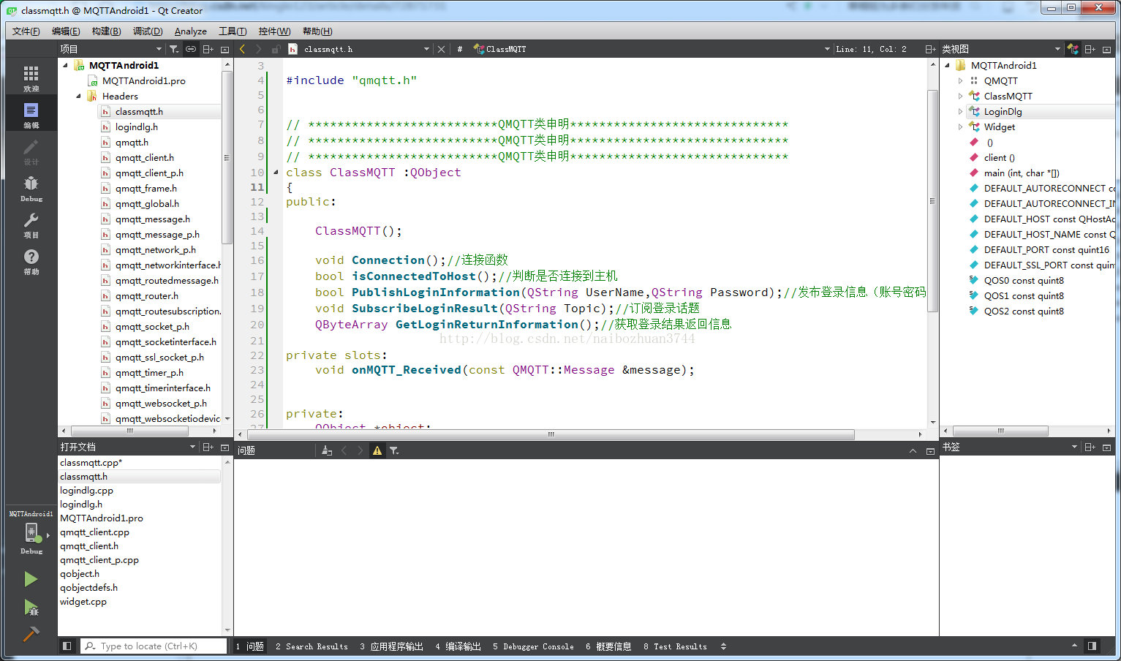
Task: Open the Design mode
Action: (31, 151)
